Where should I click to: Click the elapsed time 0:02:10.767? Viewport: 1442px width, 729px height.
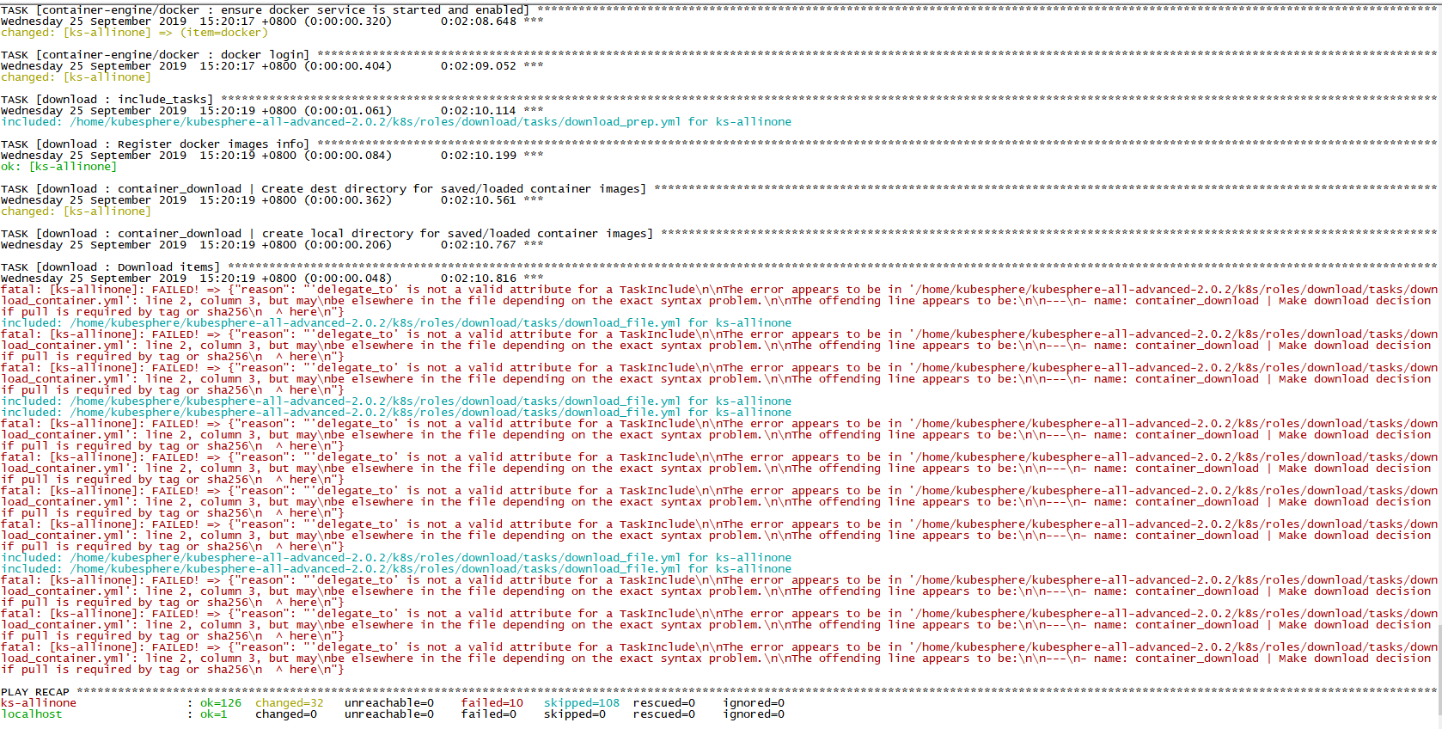(479, 245)
